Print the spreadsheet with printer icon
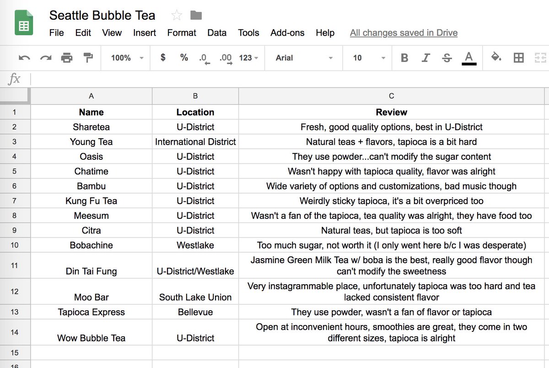549x368 pixels. point(67,58)
